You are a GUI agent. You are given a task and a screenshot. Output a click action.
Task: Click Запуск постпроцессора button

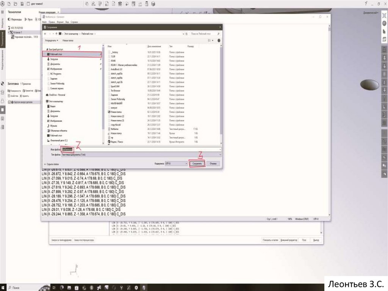click(x=84, y=240)
